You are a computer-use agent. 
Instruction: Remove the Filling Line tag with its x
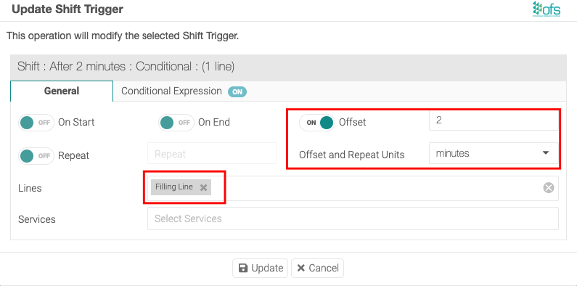[203, 188]
